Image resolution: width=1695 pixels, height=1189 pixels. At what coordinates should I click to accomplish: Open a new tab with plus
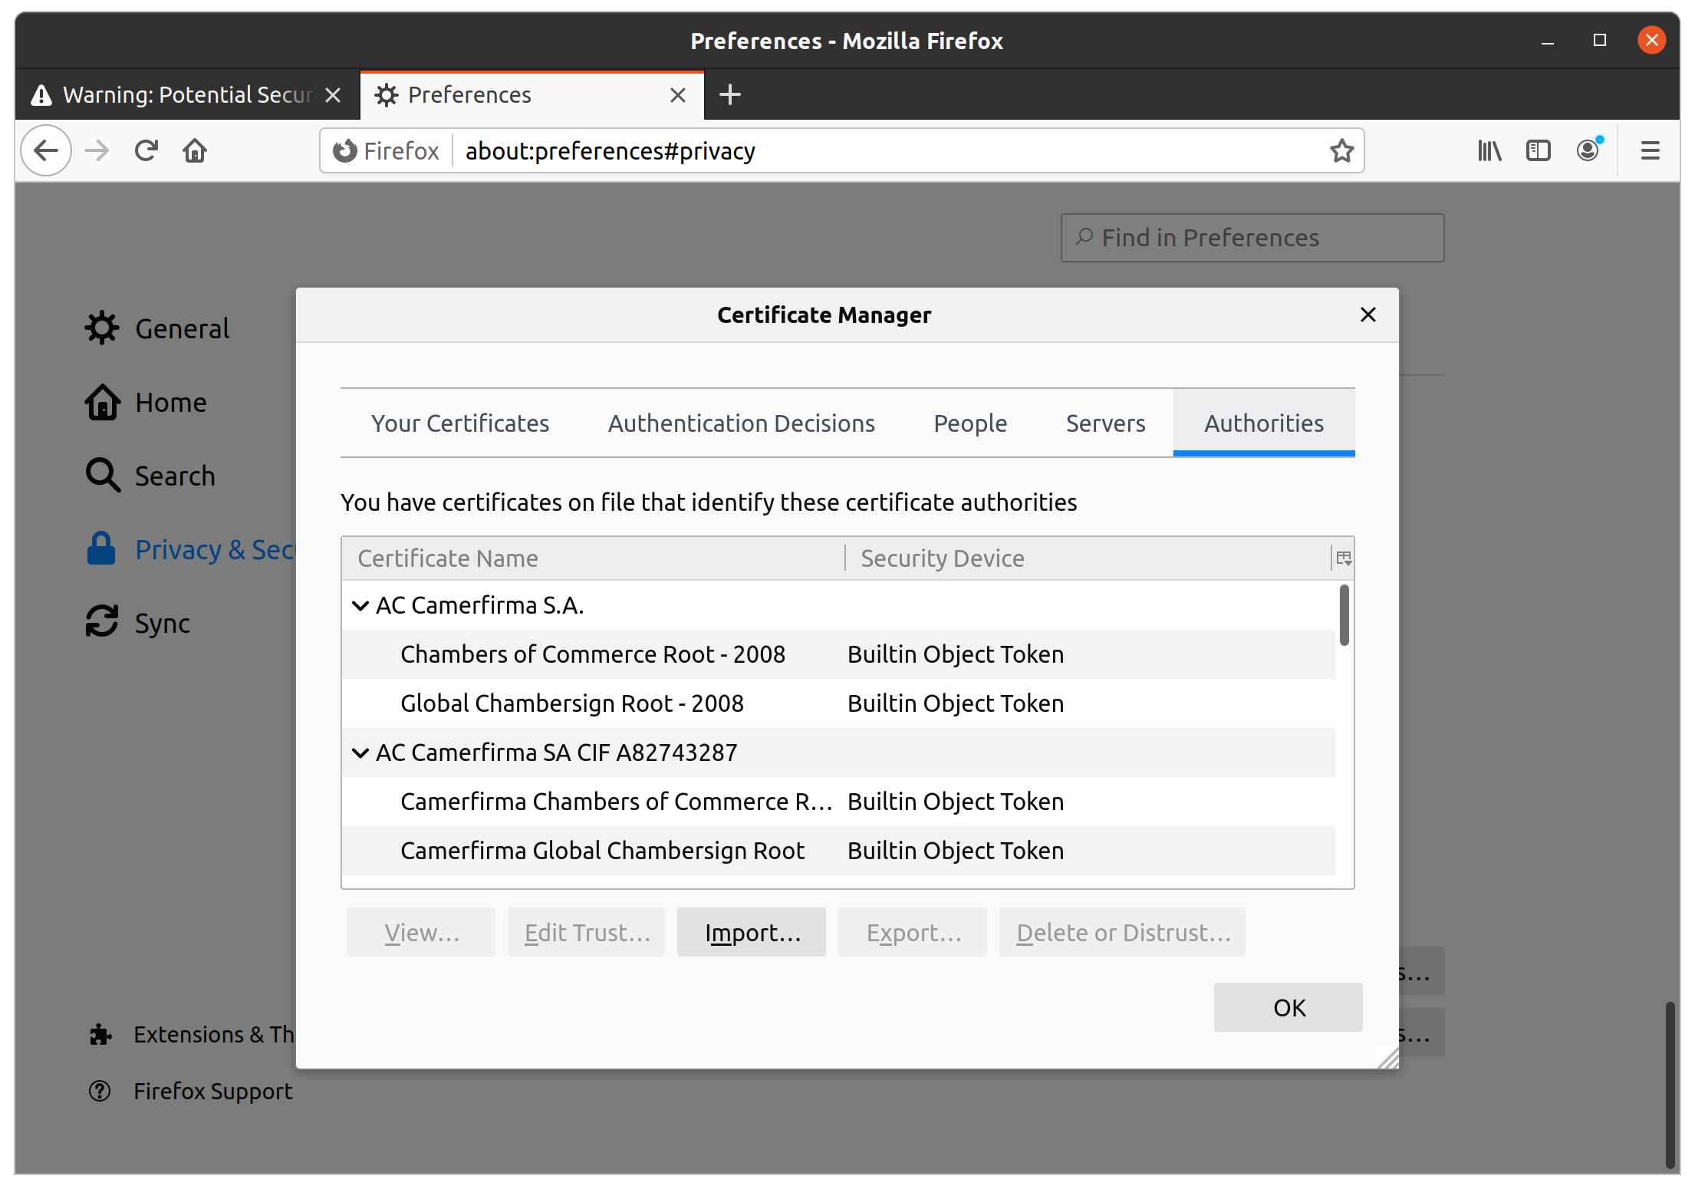coord(729,95)
